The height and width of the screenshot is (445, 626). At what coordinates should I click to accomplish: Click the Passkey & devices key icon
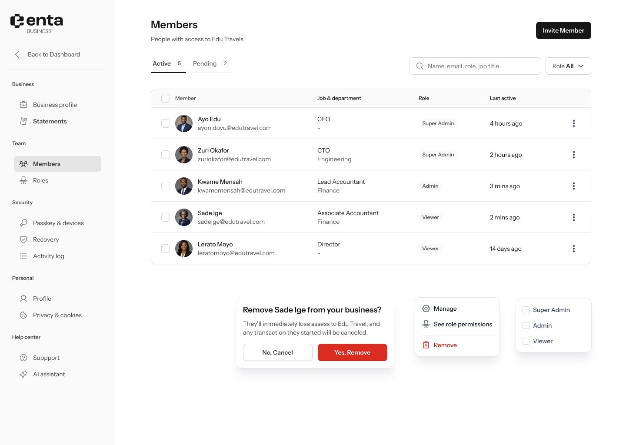coord(23,223)
